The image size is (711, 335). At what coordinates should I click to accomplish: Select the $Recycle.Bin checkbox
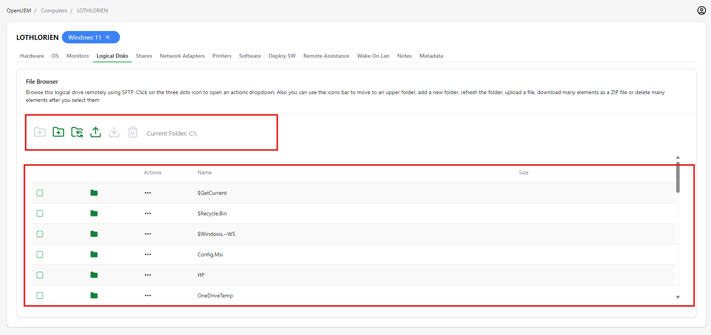40,213
